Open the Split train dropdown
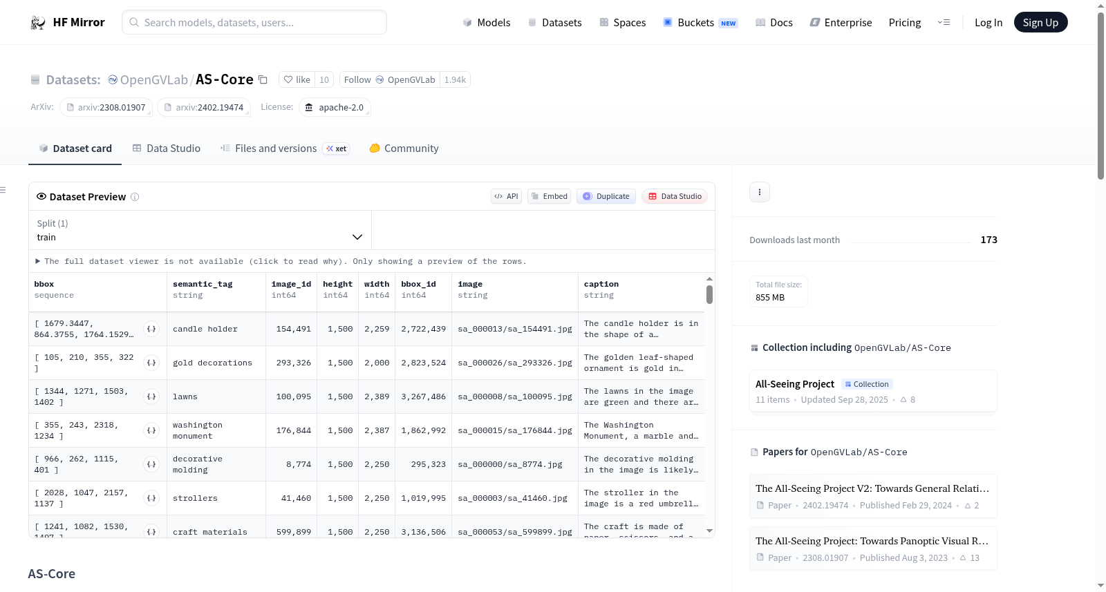 coord(200,230)
